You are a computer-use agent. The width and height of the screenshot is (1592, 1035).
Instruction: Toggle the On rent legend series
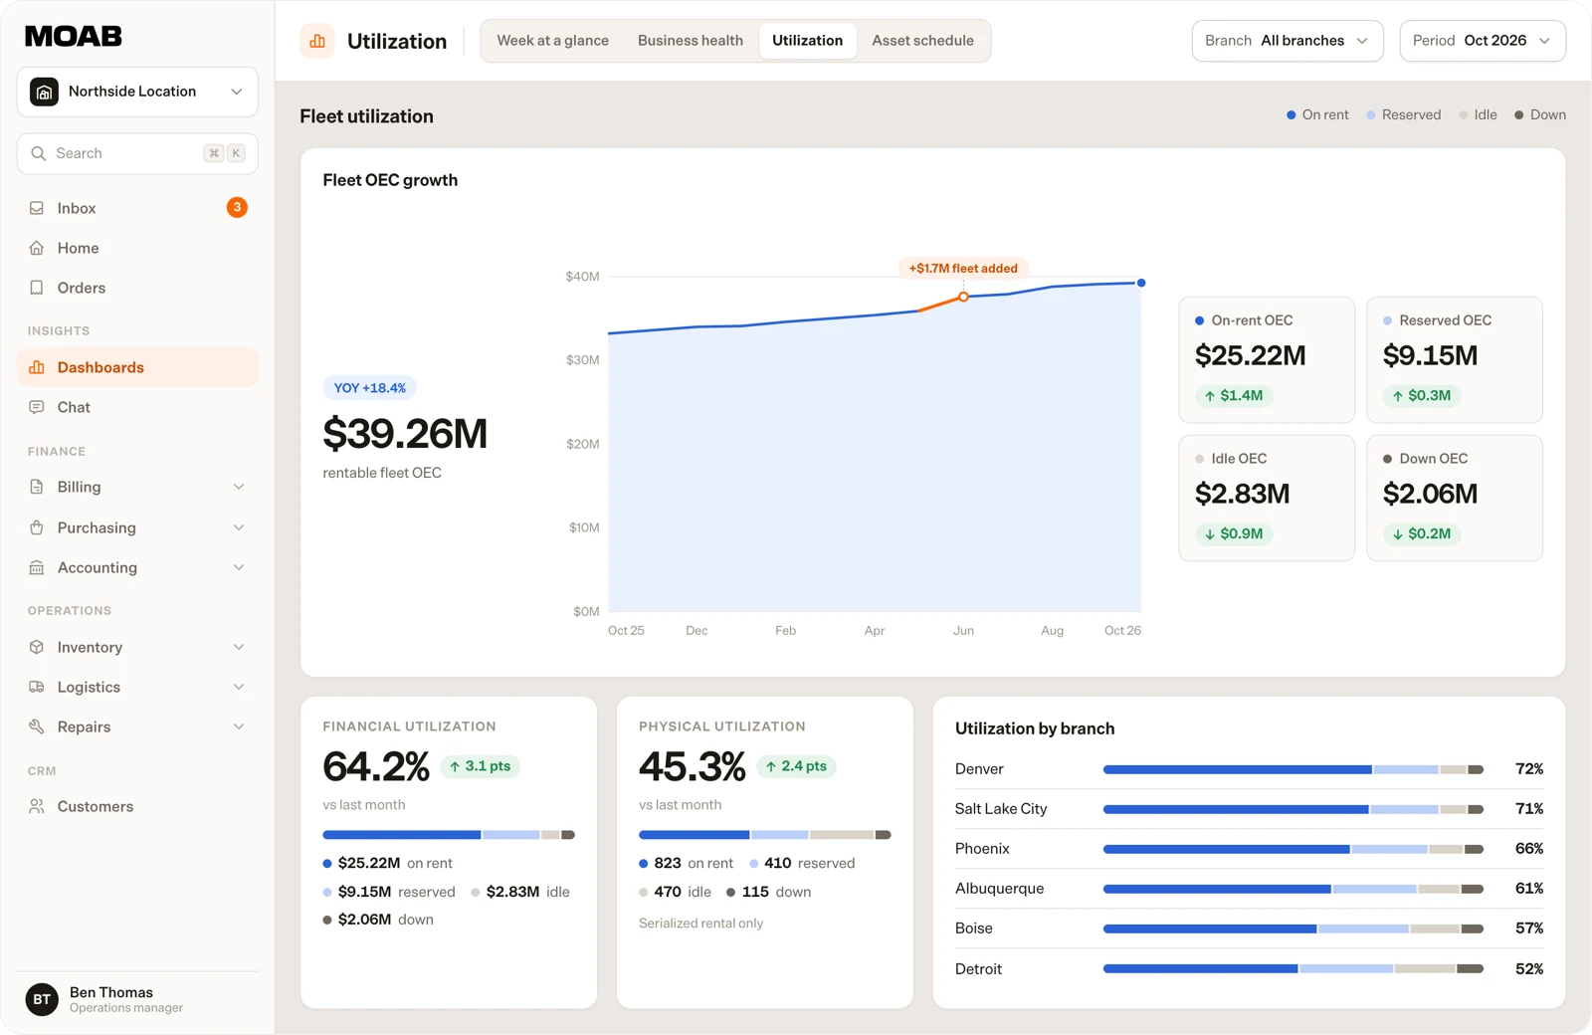point(1317,115)
